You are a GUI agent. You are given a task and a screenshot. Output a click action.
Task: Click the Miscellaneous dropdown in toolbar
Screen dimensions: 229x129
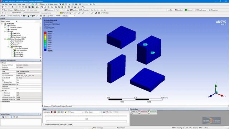[201, 10]
